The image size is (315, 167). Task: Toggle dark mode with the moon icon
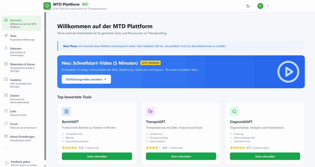(x=248, y=6)
